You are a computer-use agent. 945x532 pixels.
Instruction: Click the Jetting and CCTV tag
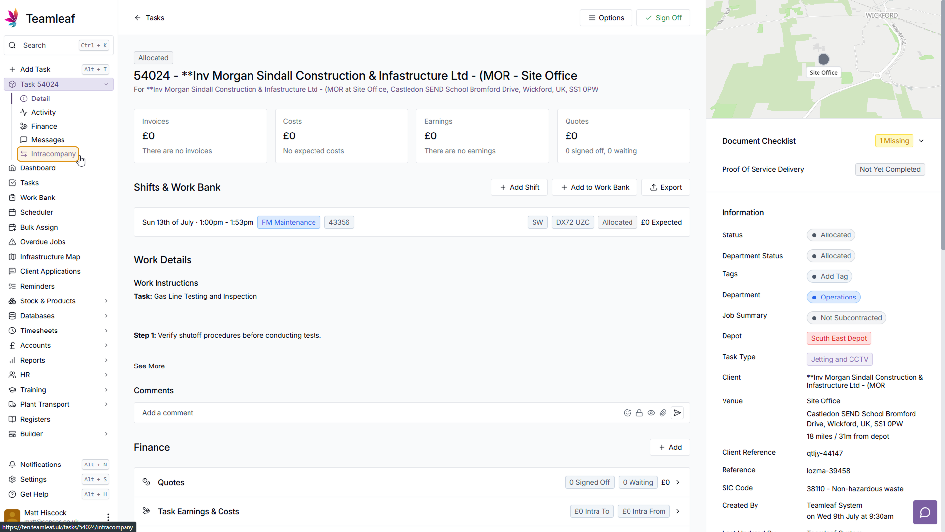839,359
